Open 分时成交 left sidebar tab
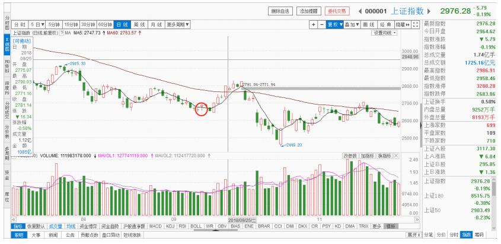Screen dimensions: 501x244 coord(7,110)
